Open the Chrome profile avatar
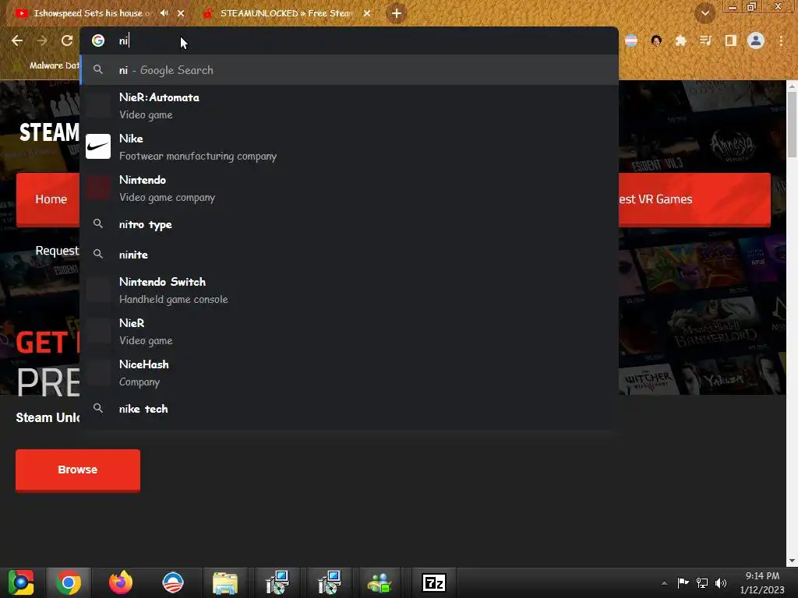798x598 pixels. [x=756, y=40]
